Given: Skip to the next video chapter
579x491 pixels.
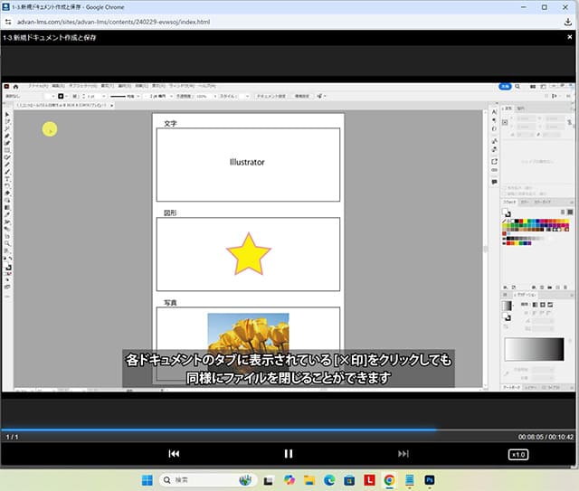Looking at the screenshot, I should (403, 454).
